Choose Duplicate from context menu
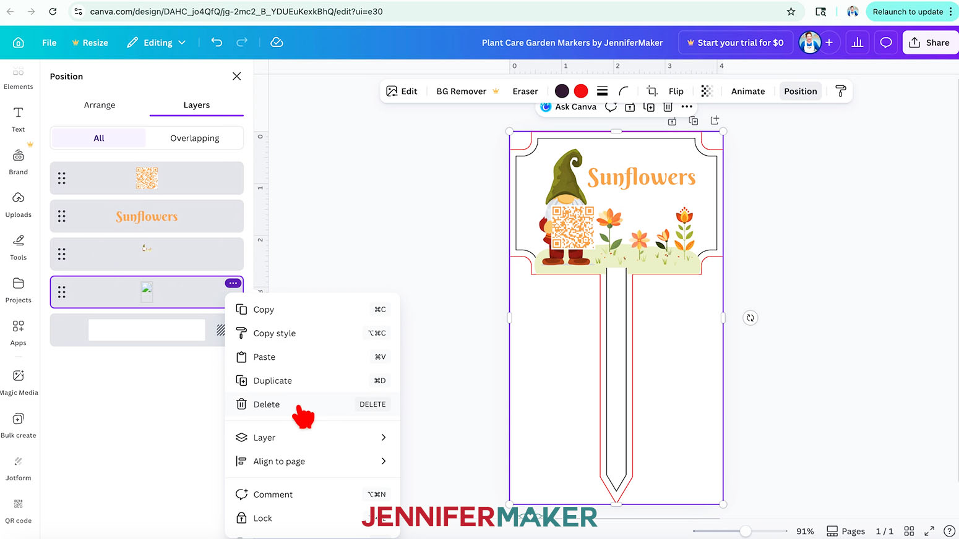The width and height of the screenshot is (959, 539). [x=312, y=381]
